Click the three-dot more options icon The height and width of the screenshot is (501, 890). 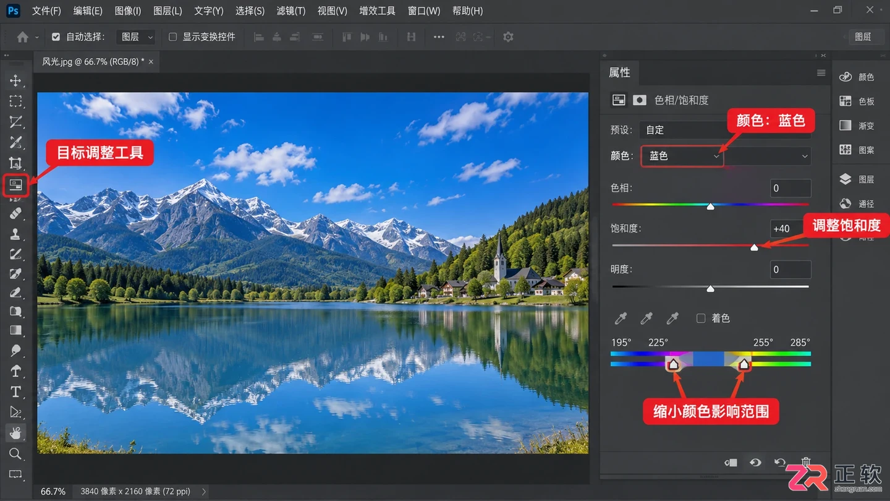click(x=439, y=37)
